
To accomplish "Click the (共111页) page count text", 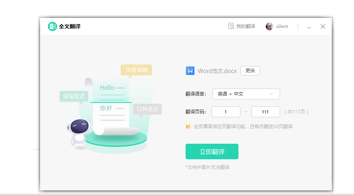I will pos(296,112).
